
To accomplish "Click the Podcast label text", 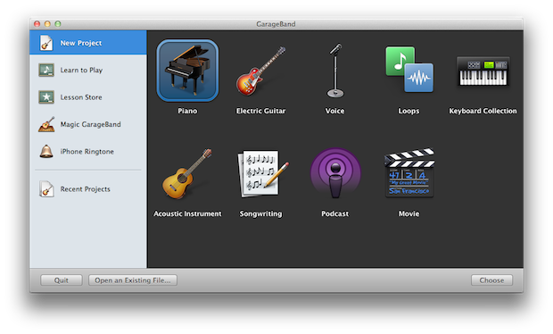I will tap(335, 213).
